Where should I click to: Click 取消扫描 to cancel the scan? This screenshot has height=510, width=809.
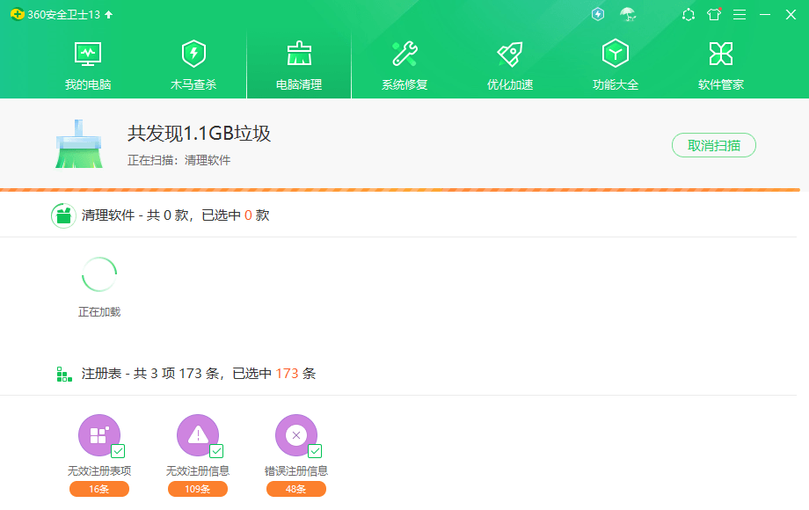pyautogui.click(x=713, y=146)
